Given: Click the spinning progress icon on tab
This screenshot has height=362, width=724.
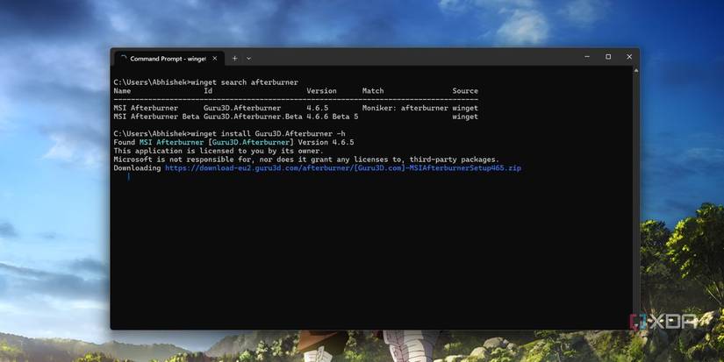Looking at the screenshot, I should tap(123, 59).
